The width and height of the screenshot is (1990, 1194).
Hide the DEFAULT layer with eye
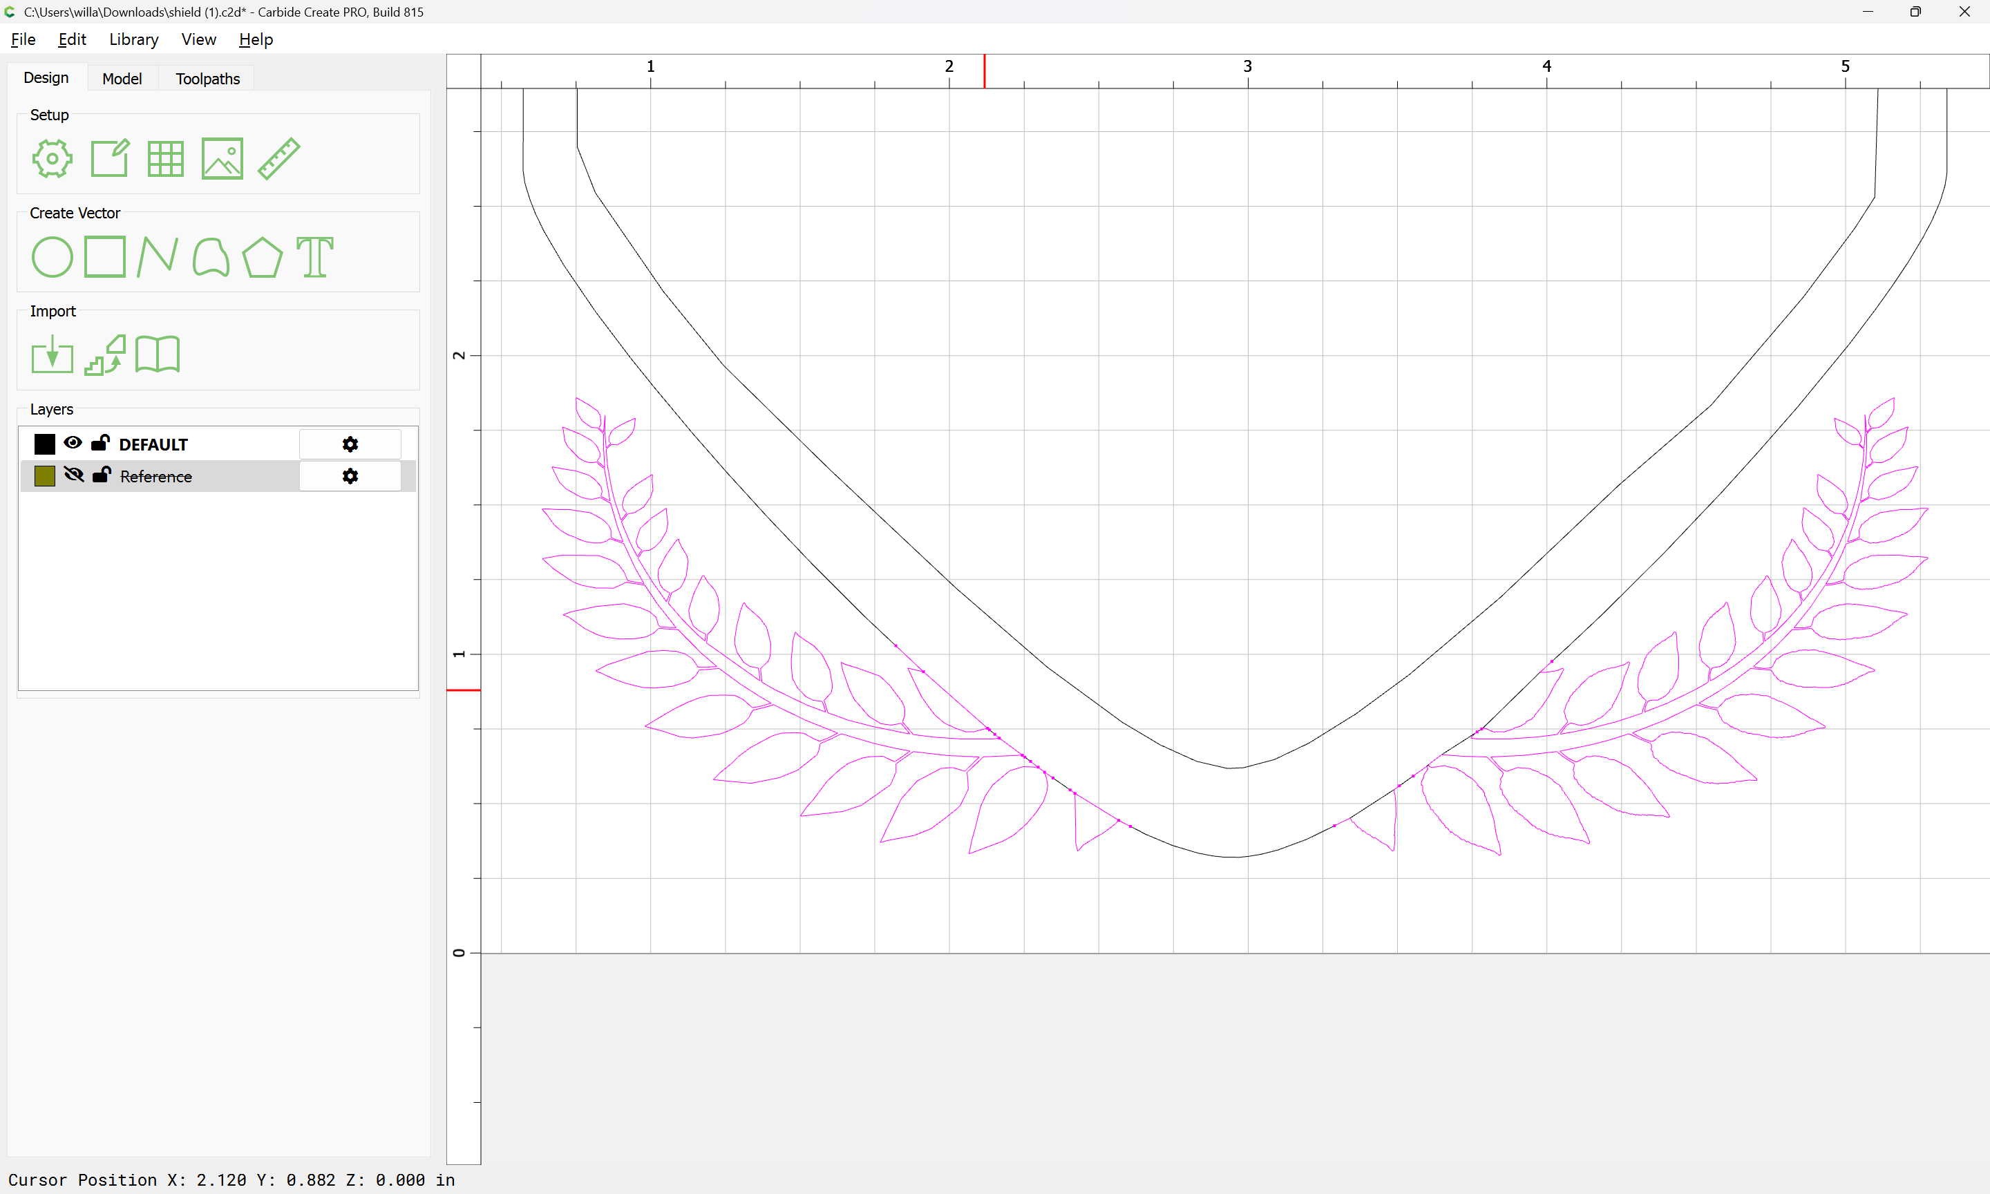pyautogui.click(x=73, y=442)
